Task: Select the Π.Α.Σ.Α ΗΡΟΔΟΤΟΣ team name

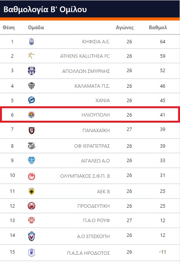Action: tap(88, 253)
